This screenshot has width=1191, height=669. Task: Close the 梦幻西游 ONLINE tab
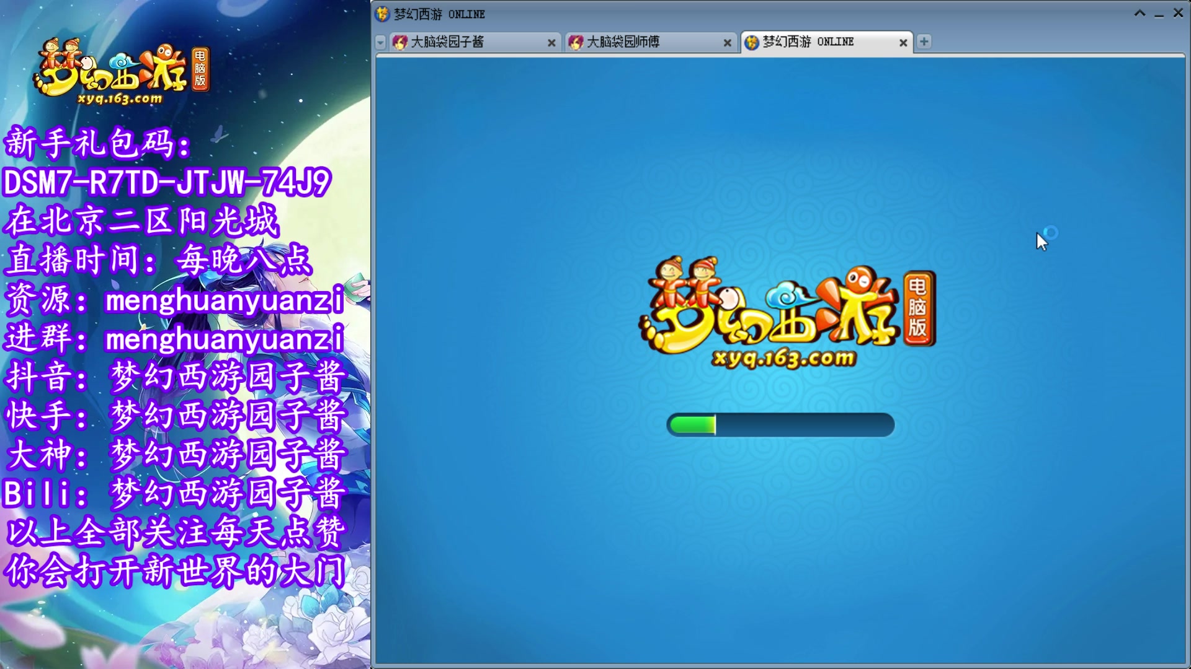point(903,43)
